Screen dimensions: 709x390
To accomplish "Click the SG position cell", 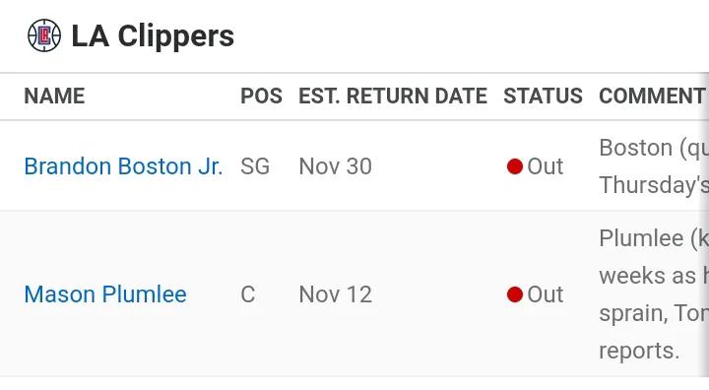I will tap(255, 166).
